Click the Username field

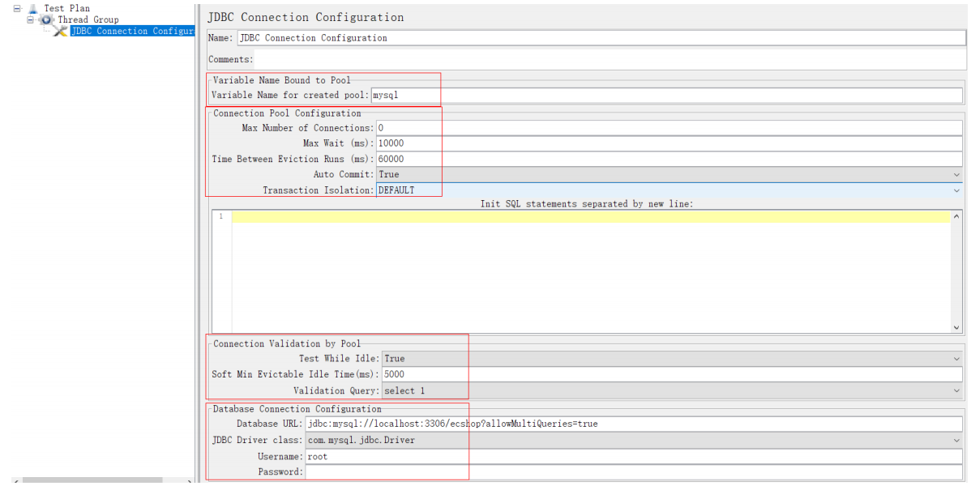tap(634, 456)
